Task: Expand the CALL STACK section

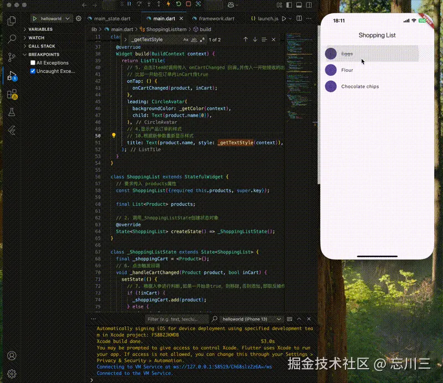Action: coord(42,46)
